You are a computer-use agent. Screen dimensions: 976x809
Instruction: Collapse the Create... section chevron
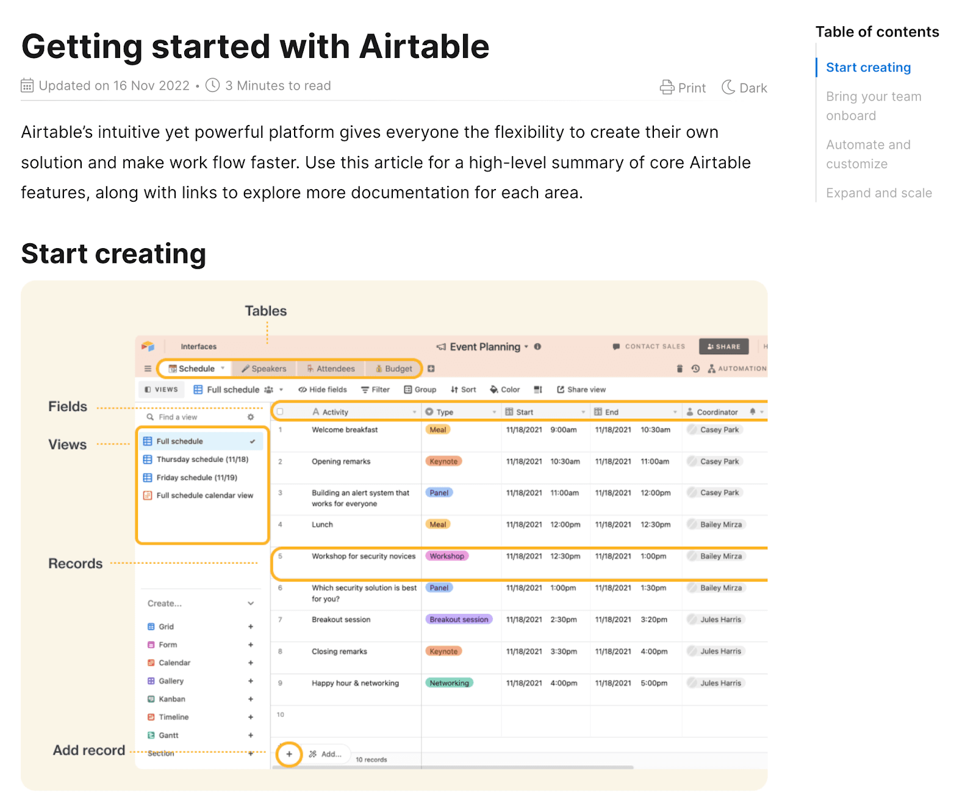(251, 604)
